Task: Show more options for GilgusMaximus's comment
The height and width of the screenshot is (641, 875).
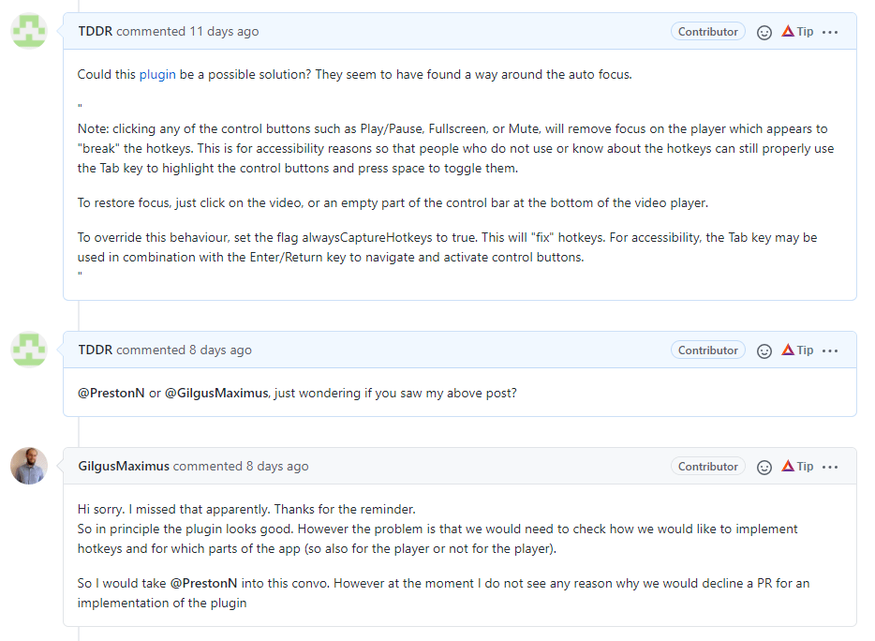Action: pos(830,467)
